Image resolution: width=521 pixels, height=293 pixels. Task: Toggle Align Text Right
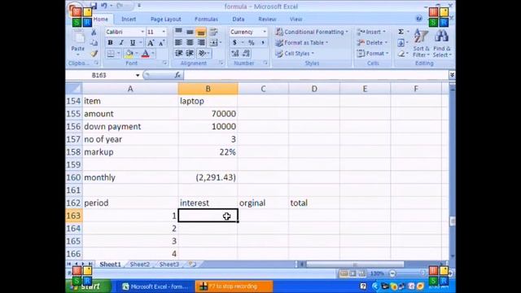(x=201, y=42)
